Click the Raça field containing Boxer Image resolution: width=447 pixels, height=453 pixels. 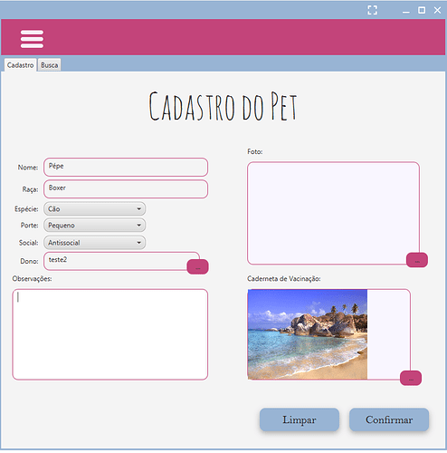pos(126,189)
